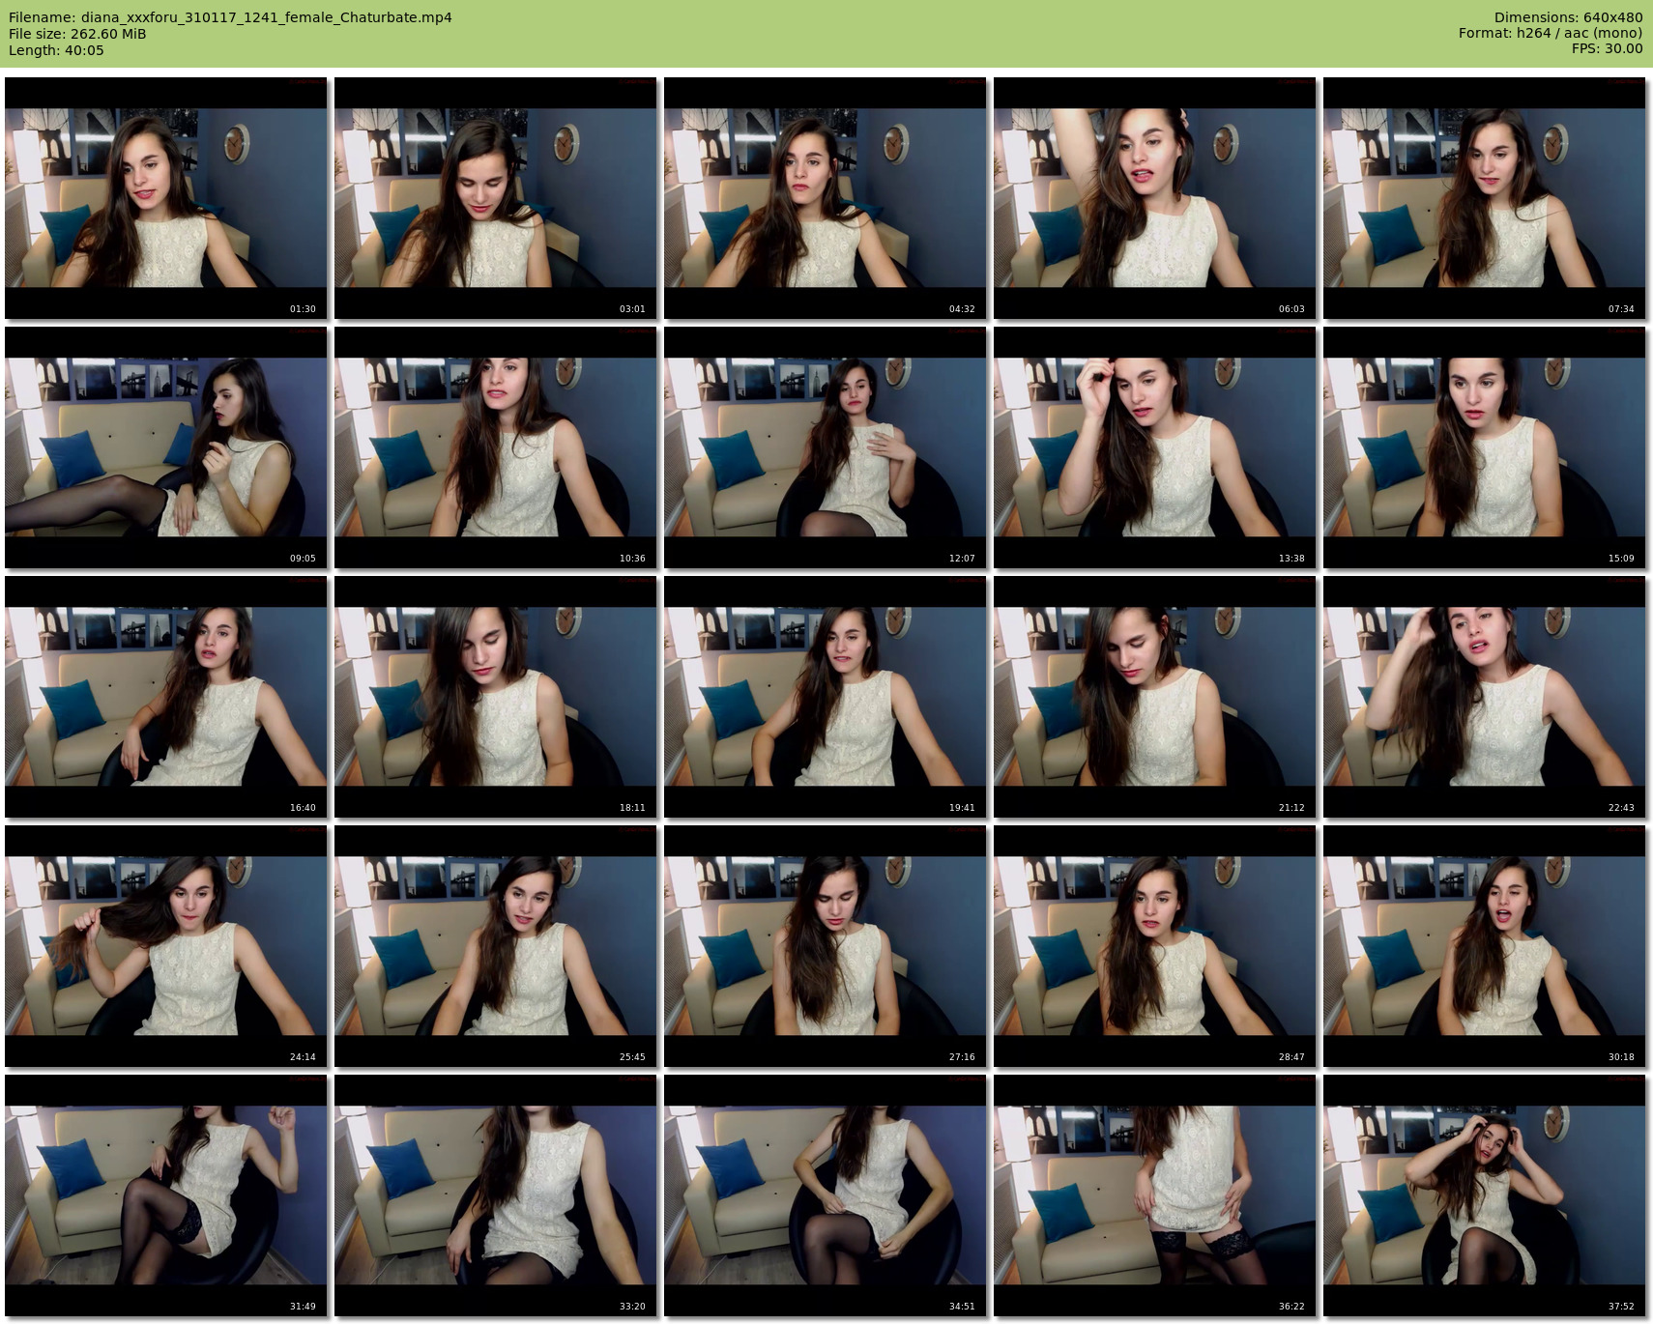This screenshot has height=1324, width=1653.
Task: Open the frame timestamped 24:14
Action: 166,946
